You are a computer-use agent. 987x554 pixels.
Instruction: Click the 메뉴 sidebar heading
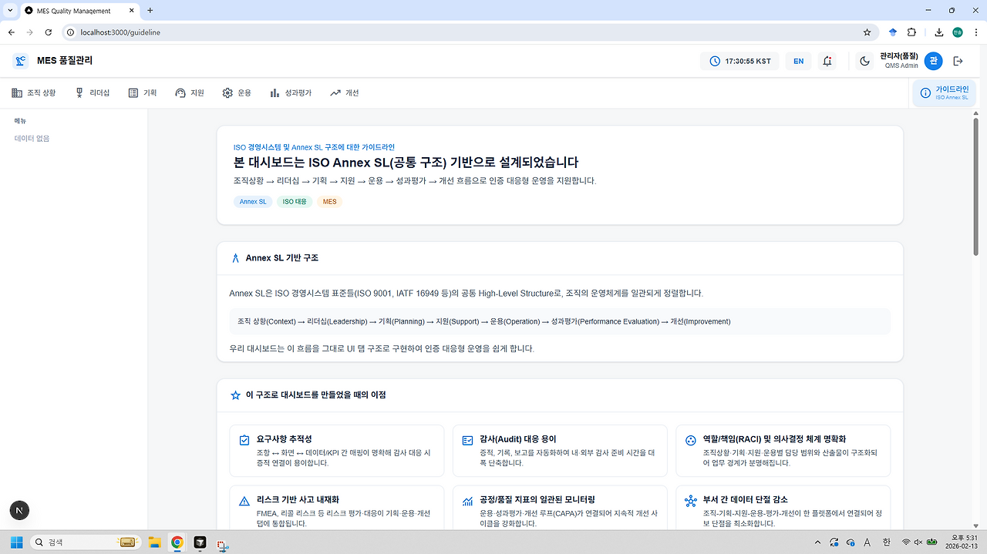click(x=21, y=121)
